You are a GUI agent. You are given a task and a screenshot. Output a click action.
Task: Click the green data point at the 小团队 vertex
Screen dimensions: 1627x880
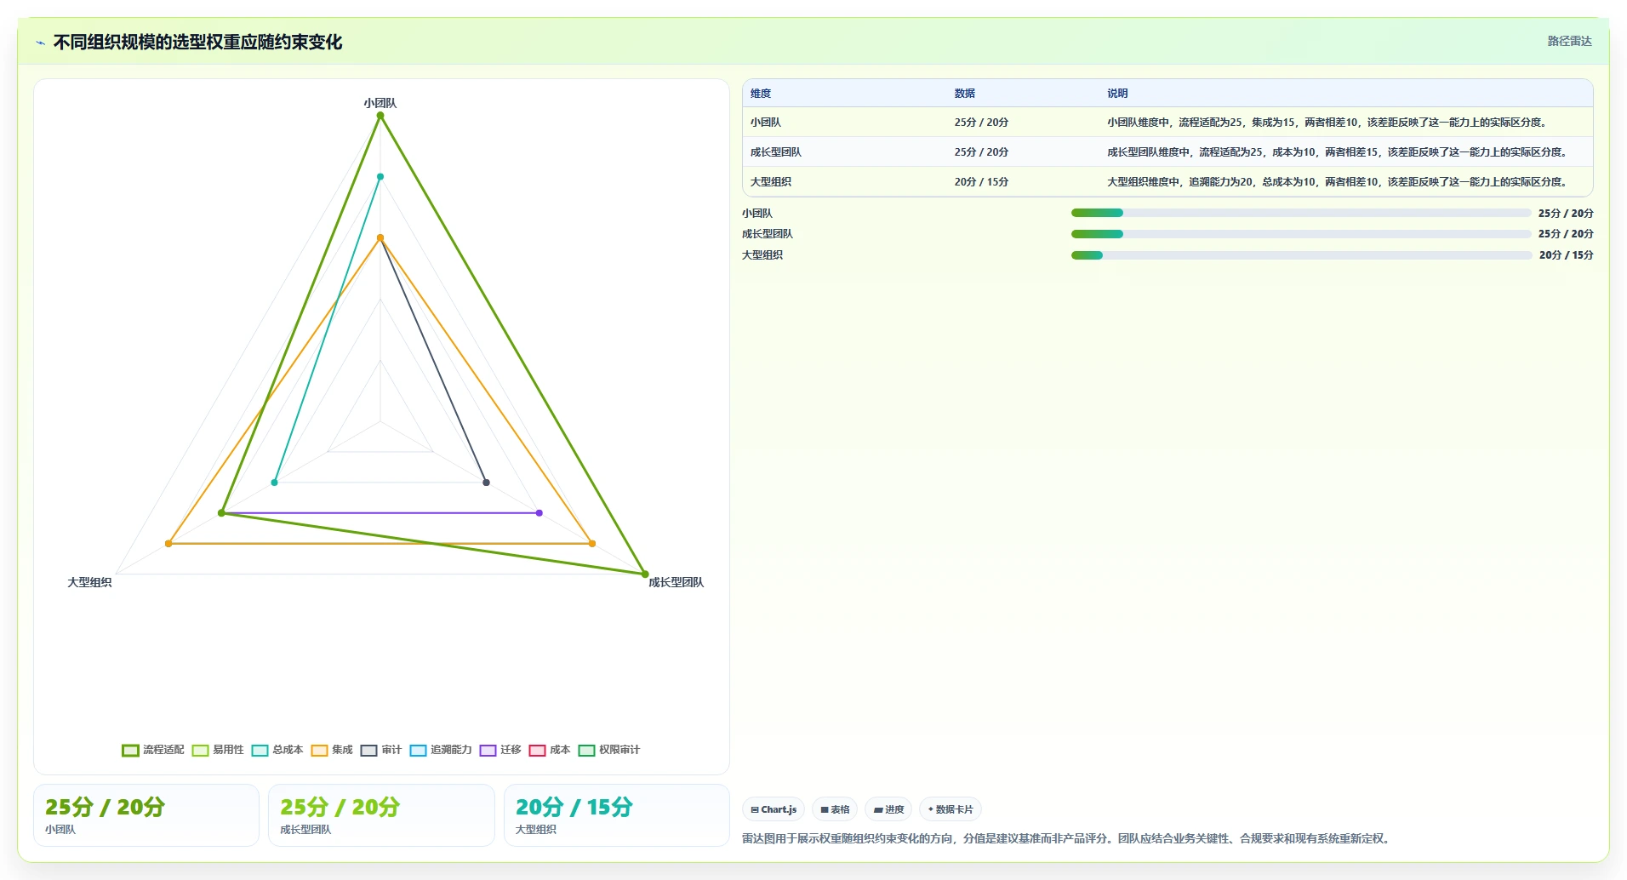380,116
